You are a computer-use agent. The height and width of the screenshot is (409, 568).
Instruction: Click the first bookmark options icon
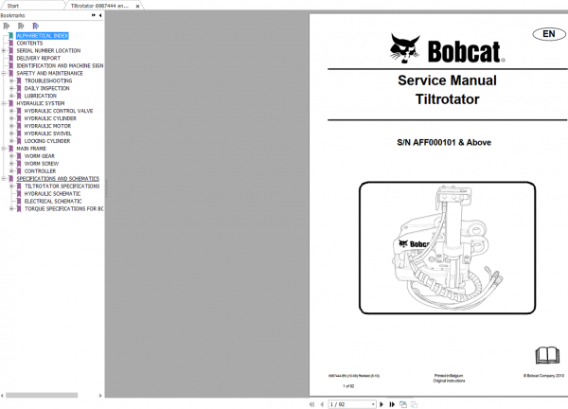[x=7, y=27]
